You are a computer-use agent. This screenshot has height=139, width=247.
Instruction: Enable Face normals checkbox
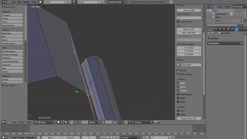point(178,111)
